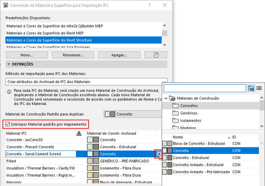
Task: Click Concreto - Estrutural mapping on Precast row
Action: pyautogui.click(x=118, y=147)
